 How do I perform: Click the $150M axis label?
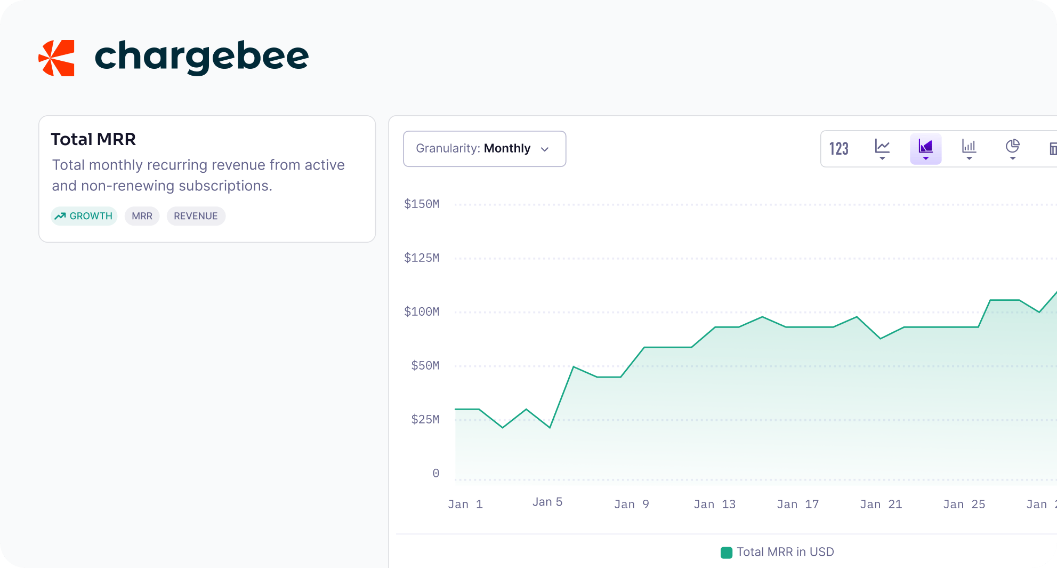click(422, 204)
